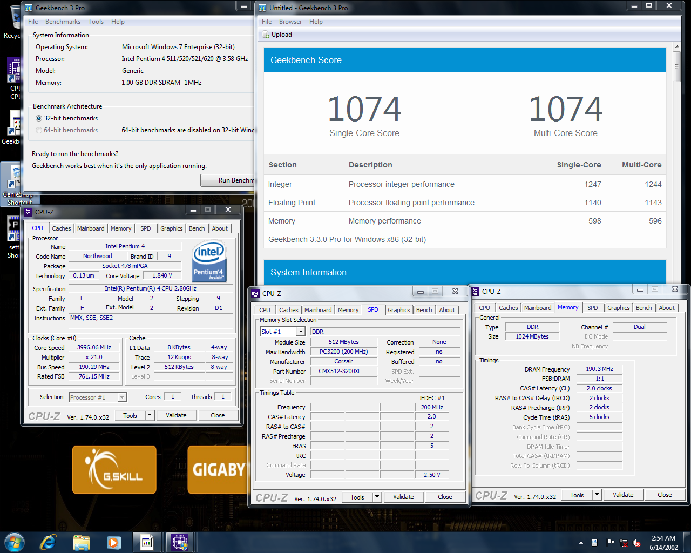
Task: Select Recycle Bin desktop icon
Action: click(x=12, y=22)
